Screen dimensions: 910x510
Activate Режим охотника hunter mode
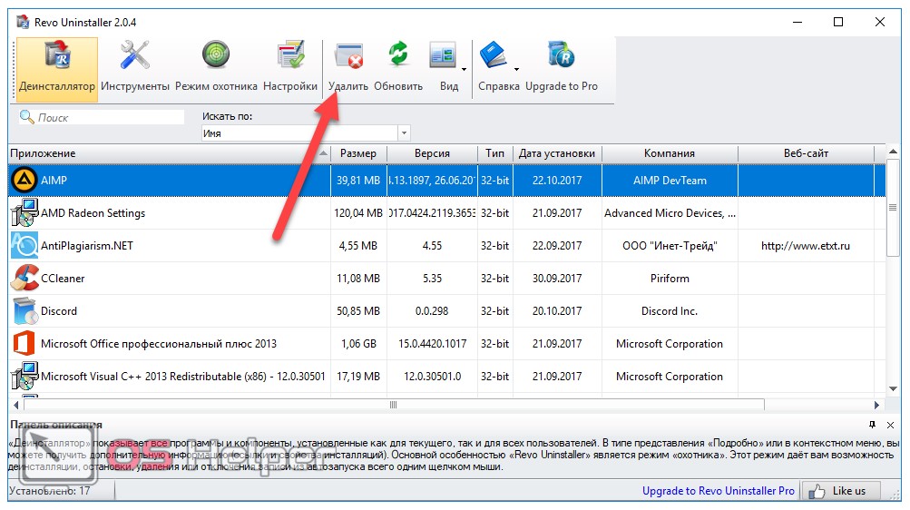[216, 68]
